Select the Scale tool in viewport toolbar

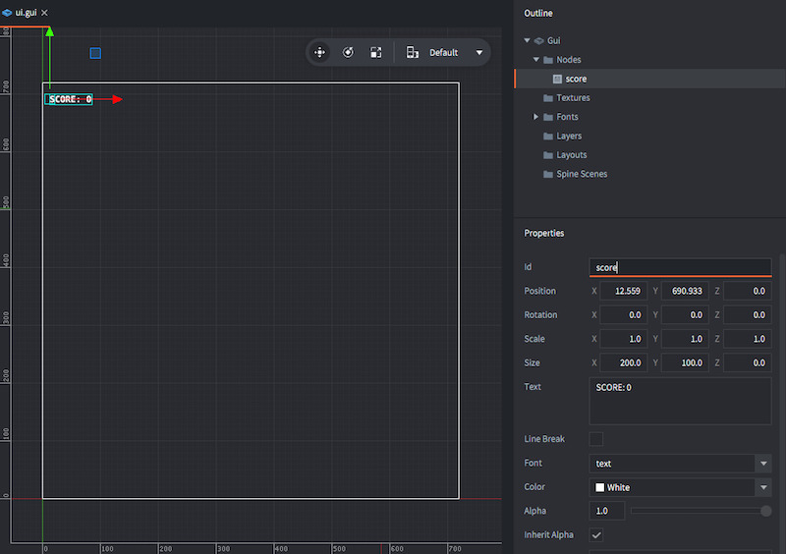click(x=376, y=52)
